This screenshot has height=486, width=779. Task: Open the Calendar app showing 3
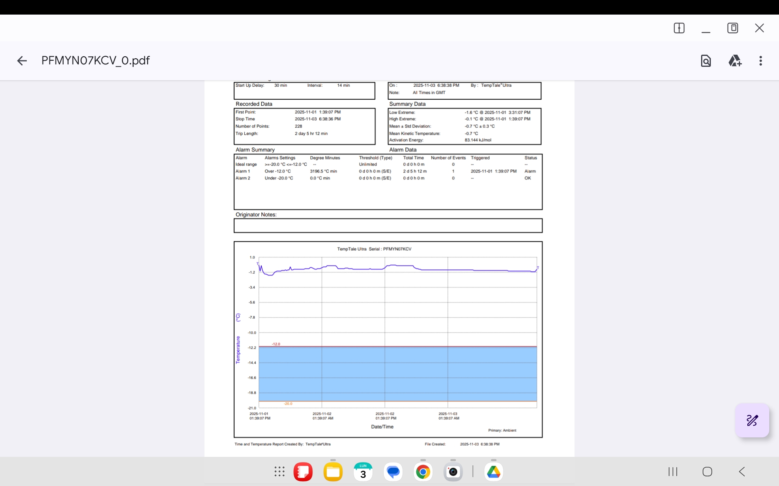pos(363,472)
